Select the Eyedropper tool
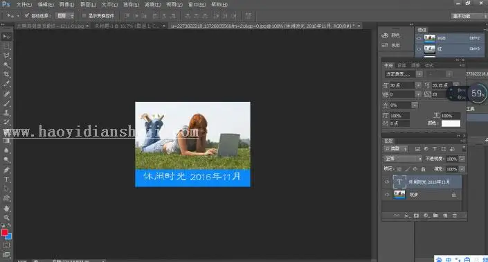The height and width of the screenshot is (262, 488). pyautogui.click(x=6, y=84)
